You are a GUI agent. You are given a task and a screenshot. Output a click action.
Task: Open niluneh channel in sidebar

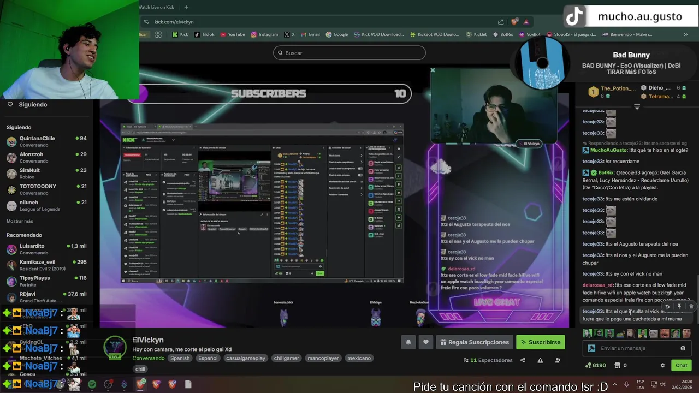click(46, 206)
